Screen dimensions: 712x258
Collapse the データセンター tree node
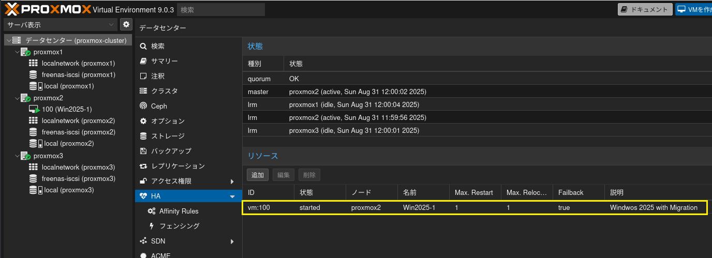coord(8,40)
